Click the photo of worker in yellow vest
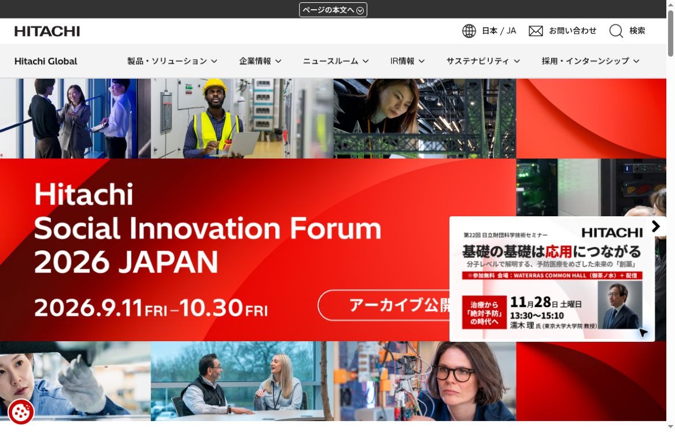675x432 pixels. [242, 119]
